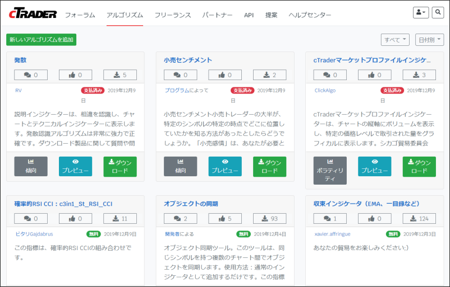Expand the すべて filter dropdown

[395, 40]
